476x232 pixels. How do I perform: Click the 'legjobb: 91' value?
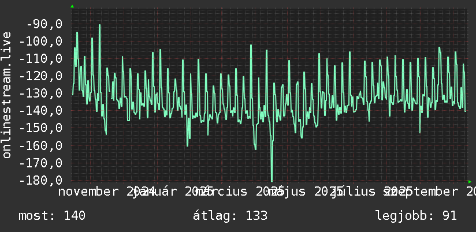pyautogui.click(x=416, y=216)
